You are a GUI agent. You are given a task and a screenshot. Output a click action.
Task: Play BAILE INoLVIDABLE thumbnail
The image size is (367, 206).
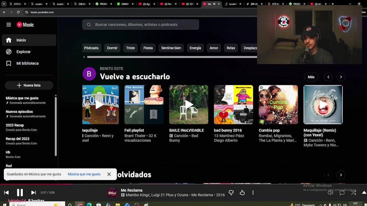tap(189, 105)
